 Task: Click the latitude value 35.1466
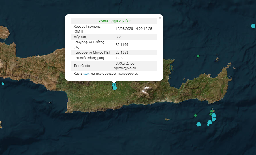[x=122, y=45]
